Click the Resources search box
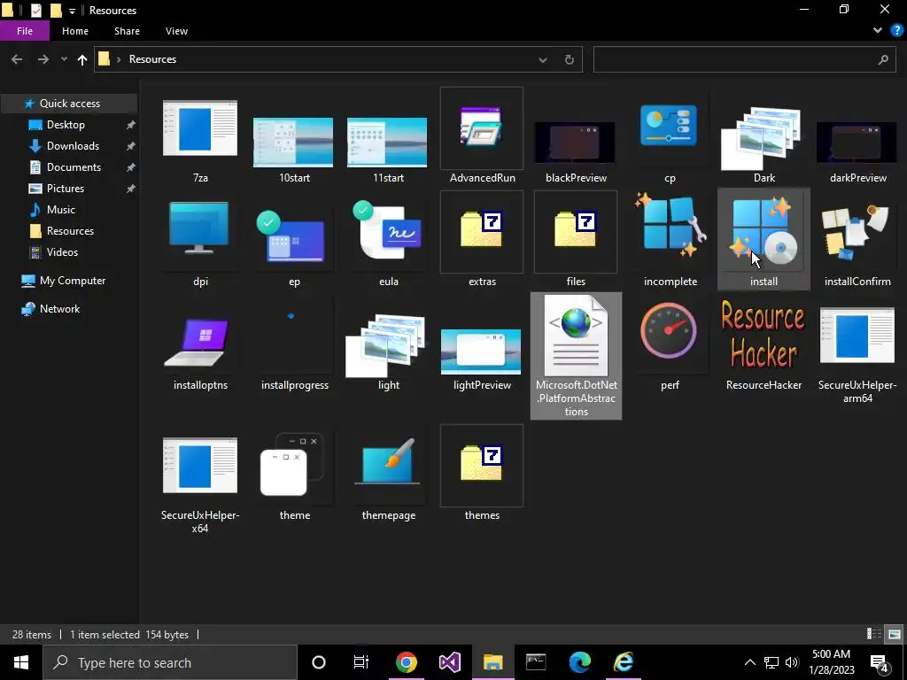The width and height of the screenshot is (907, 680). click(745, 59)
